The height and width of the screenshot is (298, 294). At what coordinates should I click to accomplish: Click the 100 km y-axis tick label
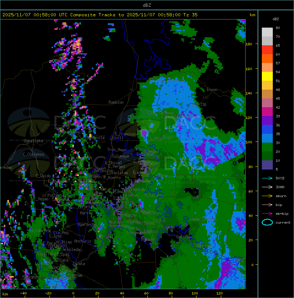click(249, 142)
